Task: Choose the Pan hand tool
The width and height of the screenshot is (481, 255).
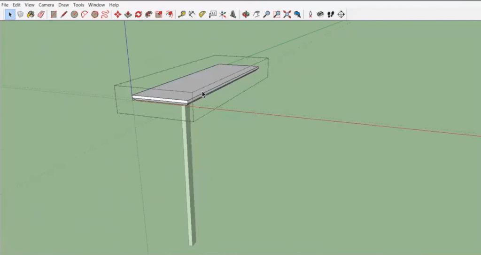Action: tap(256, 15)
